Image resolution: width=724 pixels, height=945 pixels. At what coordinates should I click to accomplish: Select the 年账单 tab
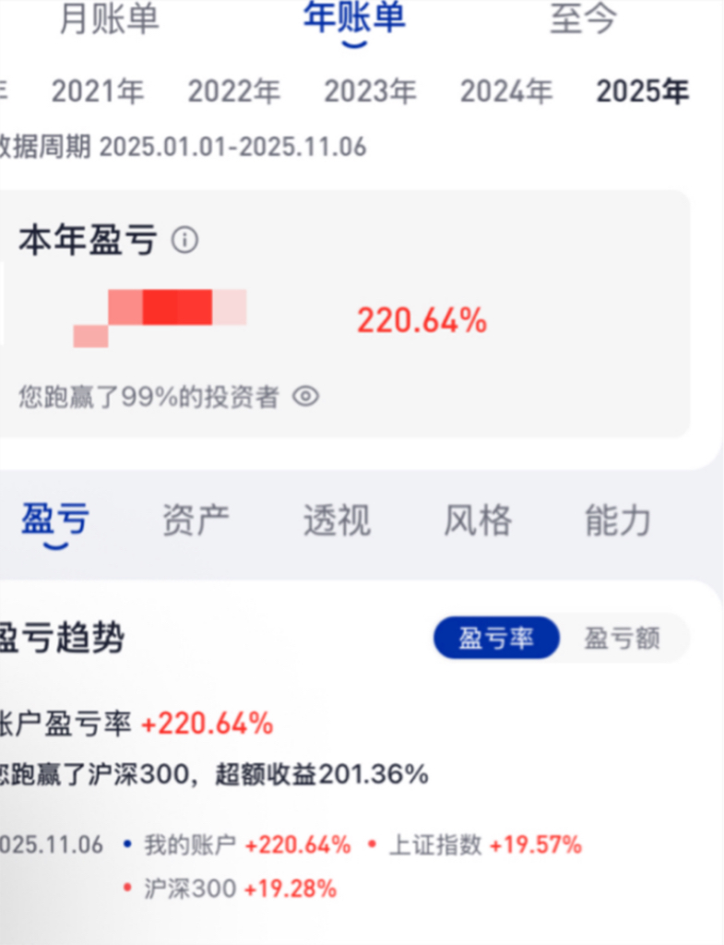tap(354, 19)
